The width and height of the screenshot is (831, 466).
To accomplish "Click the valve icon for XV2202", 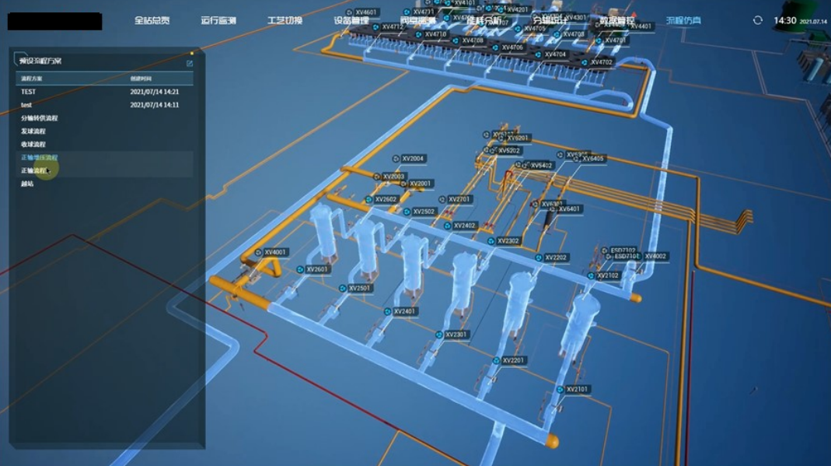I will coord(539,258).
